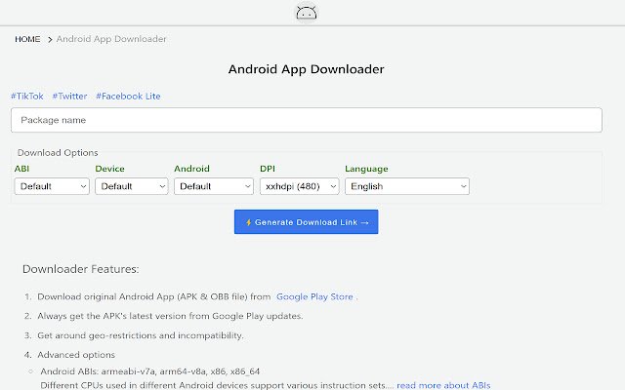This screenshot has height=390, width=625.
Task: Click the 'Android ABIs: armeabi-v7a' line
Action: coord(149,371)
